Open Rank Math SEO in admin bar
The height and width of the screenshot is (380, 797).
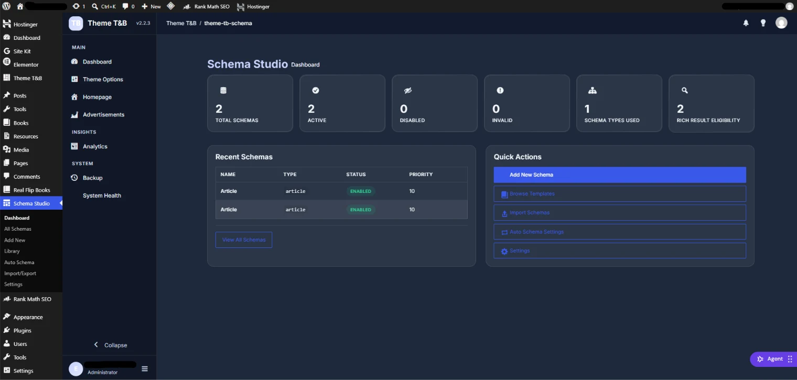206,6
